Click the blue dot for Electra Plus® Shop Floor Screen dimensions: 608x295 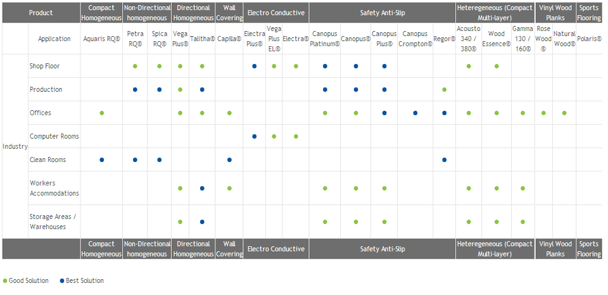click(x=255, y=66)
